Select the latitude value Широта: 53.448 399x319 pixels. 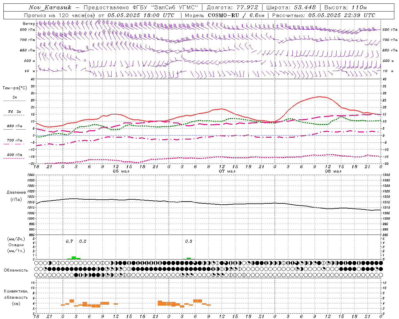click(291, 7)
